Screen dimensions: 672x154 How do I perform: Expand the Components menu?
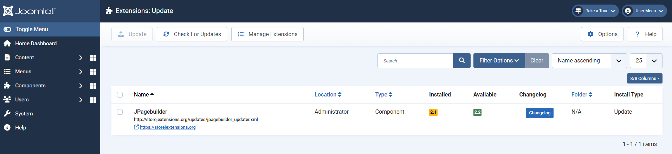(43, 86)
